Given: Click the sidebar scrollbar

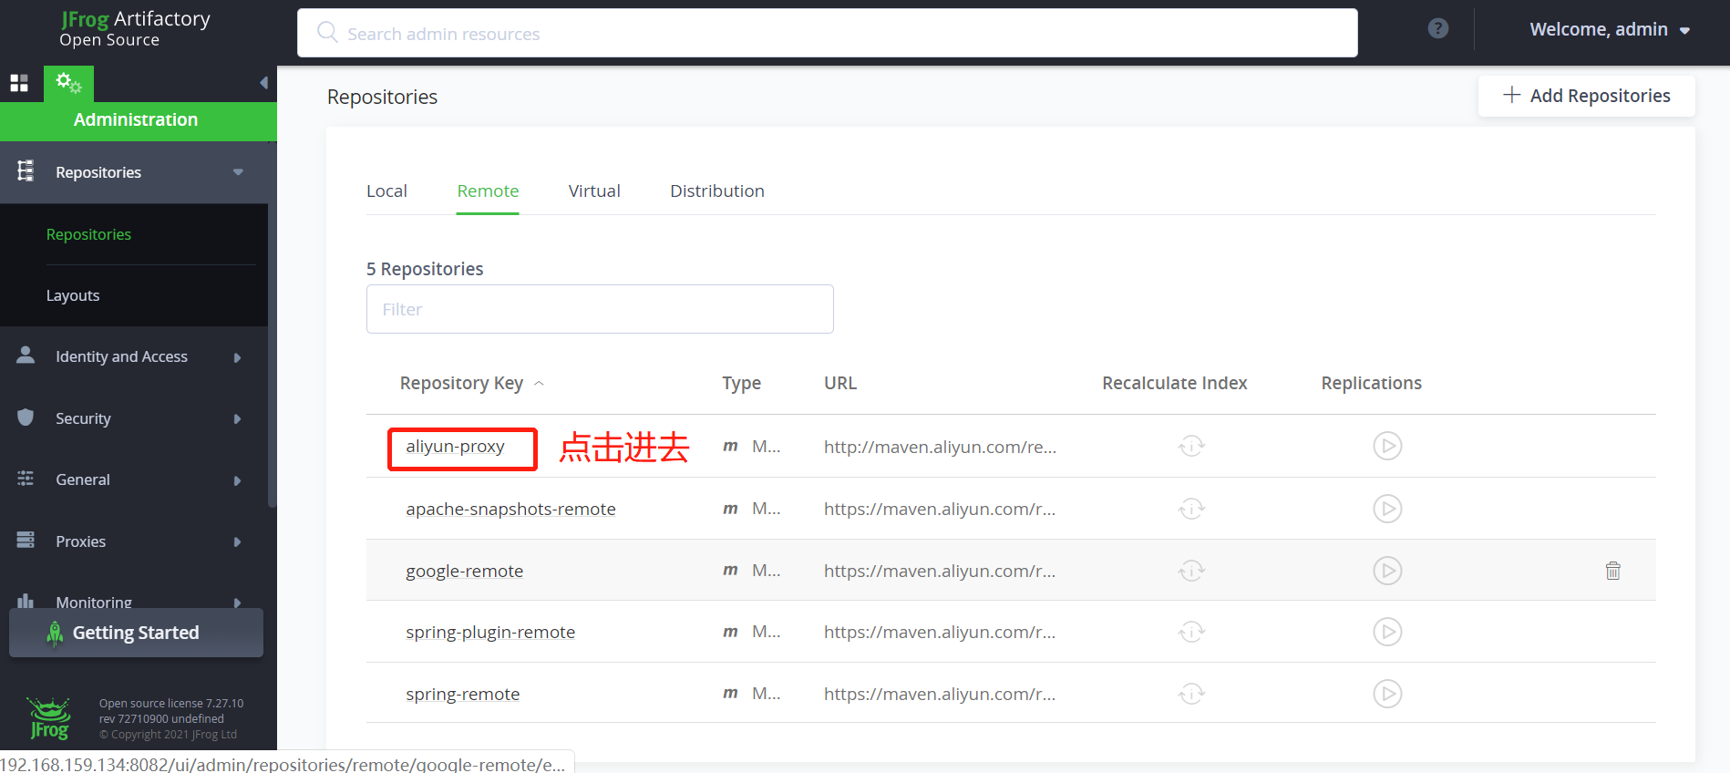Looking at the screenshot, I should [272, 324].
